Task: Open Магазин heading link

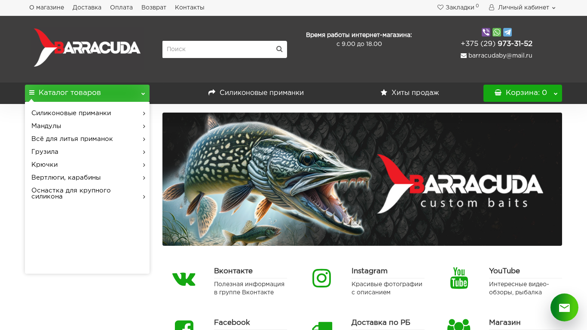Action: (505, 322)
